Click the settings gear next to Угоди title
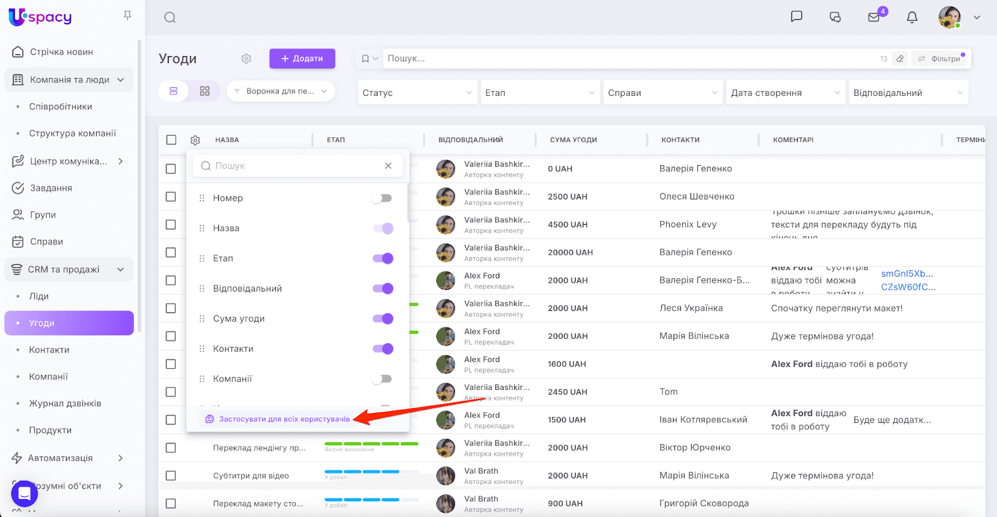 coord(246,59)
